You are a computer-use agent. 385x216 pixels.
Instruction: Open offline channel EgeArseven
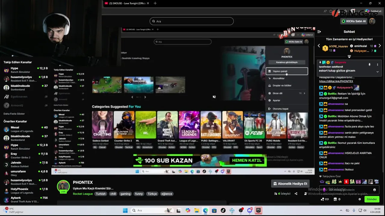tap(26, 97)
